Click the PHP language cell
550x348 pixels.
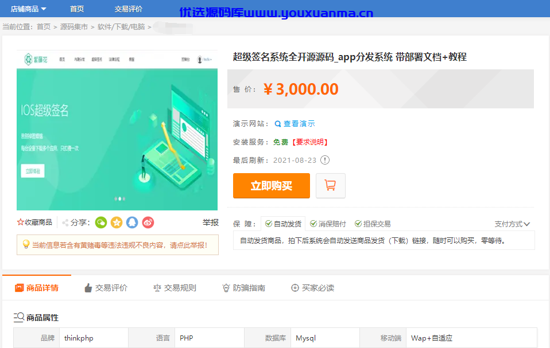pyautogui.click(x=210, y=338)
